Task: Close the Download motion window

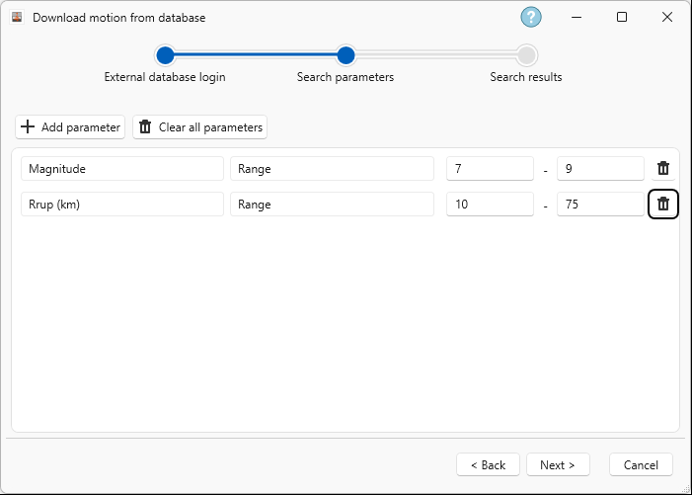Action: tap(667, 17)
